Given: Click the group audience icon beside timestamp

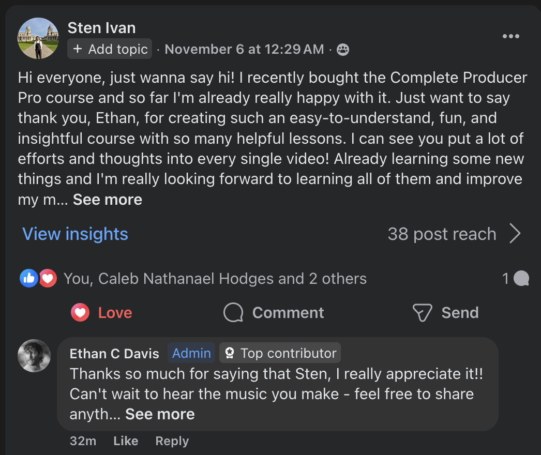Looking at the screenshot, I should (x=343, y=50).
